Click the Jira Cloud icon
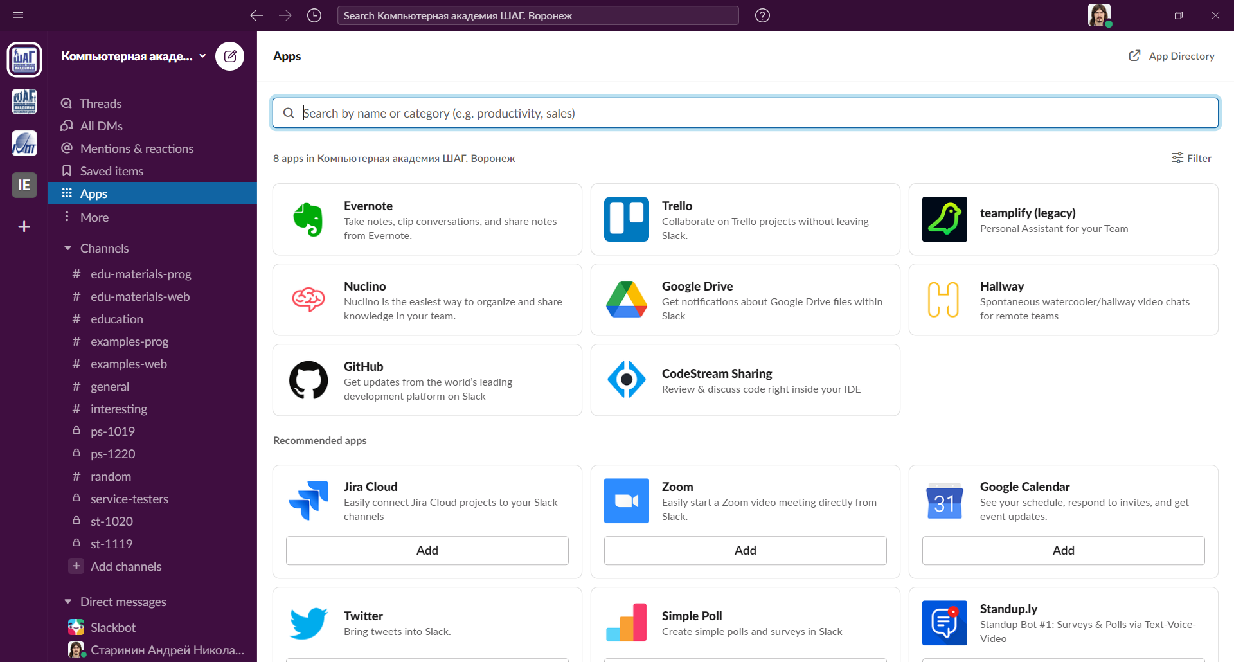 click(x=308, y=501)
